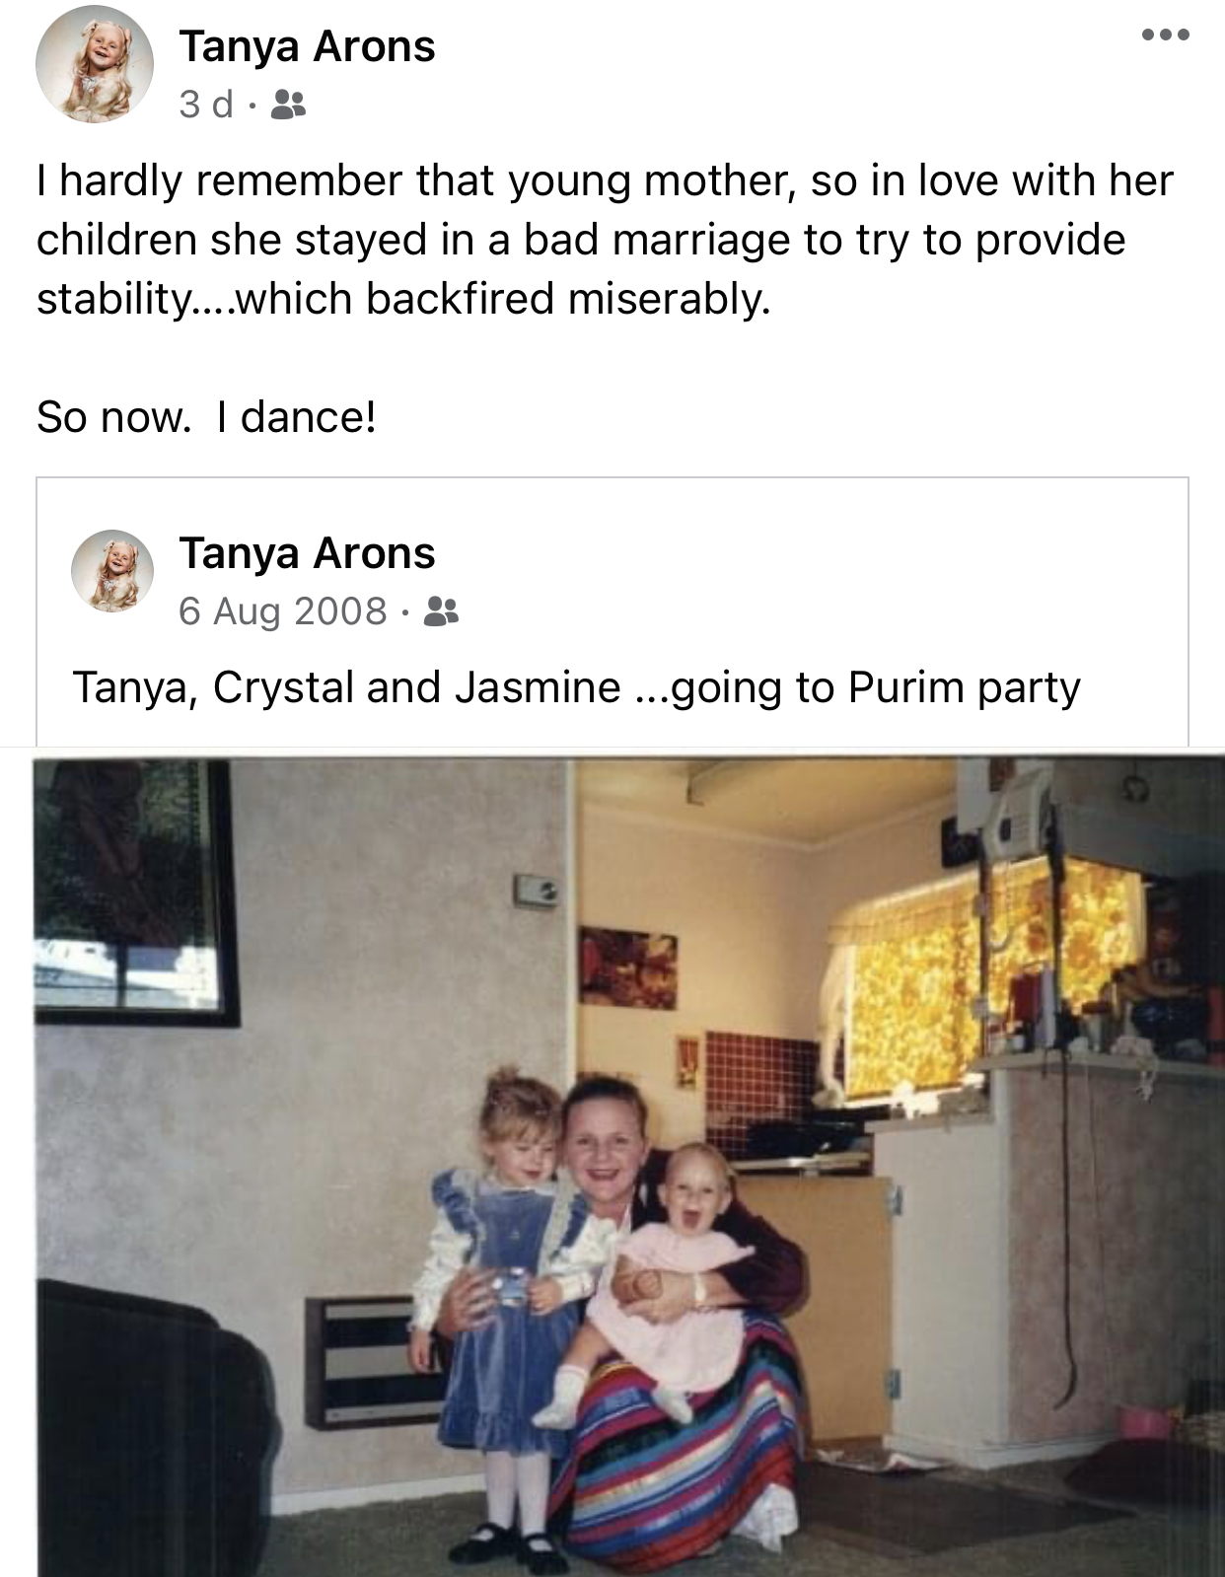View the shared Purim party photo
This screenshot has height=1577, width=1225.
628,1166
